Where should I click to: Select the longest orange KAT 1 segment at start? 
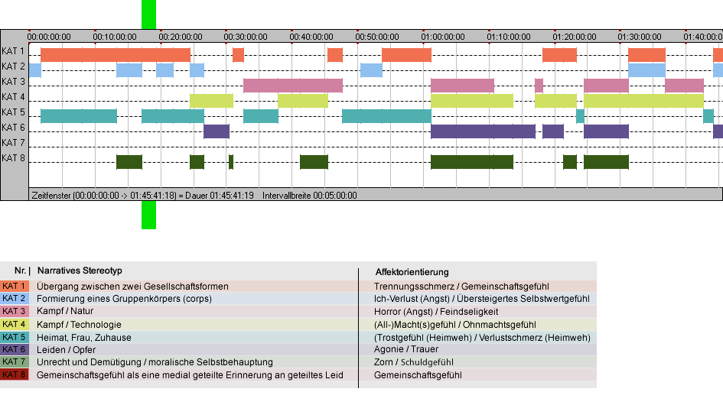pos(116,55)
